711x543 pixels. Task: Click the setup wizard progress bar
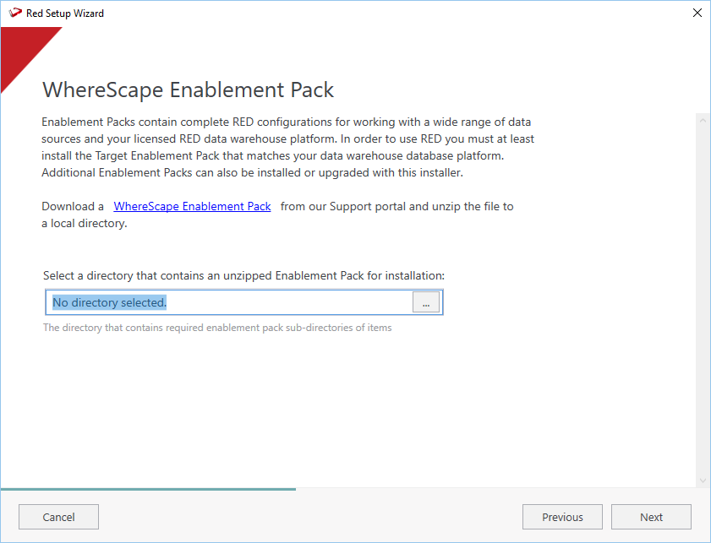(x=148, y=489)
